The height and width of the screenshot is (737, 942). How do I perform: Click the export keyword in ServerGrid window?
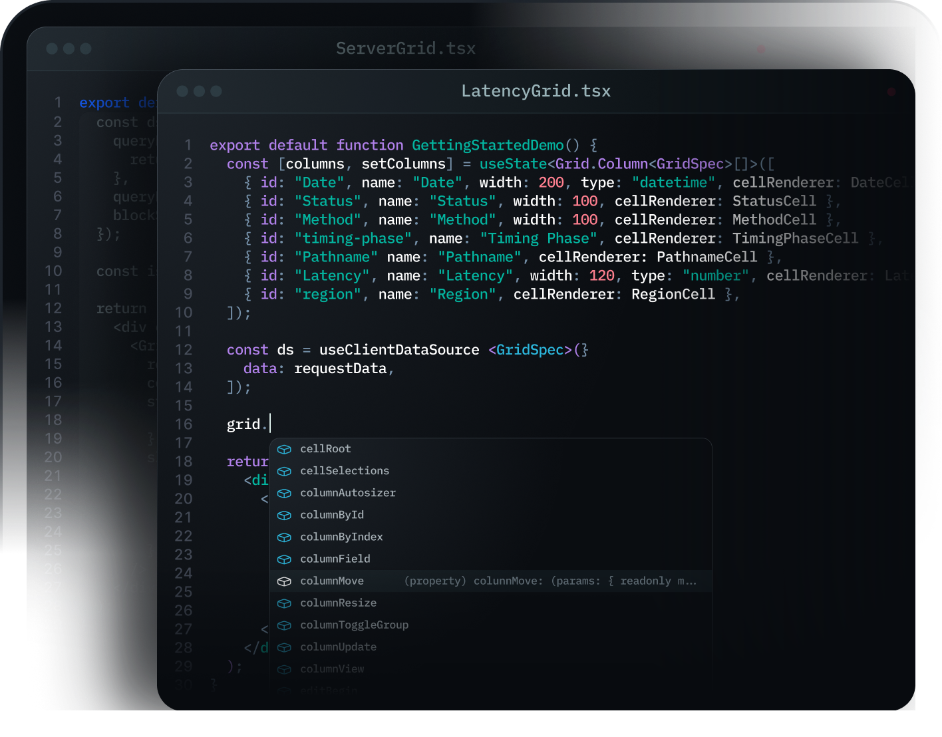tap(104, 103)
